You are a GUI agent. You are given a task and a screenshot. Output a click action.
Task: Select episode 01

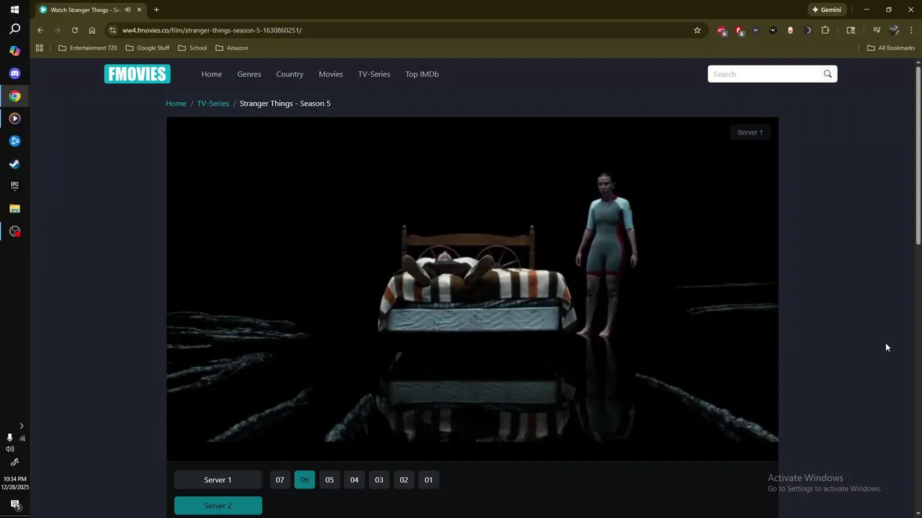click(x=429, y=480)
